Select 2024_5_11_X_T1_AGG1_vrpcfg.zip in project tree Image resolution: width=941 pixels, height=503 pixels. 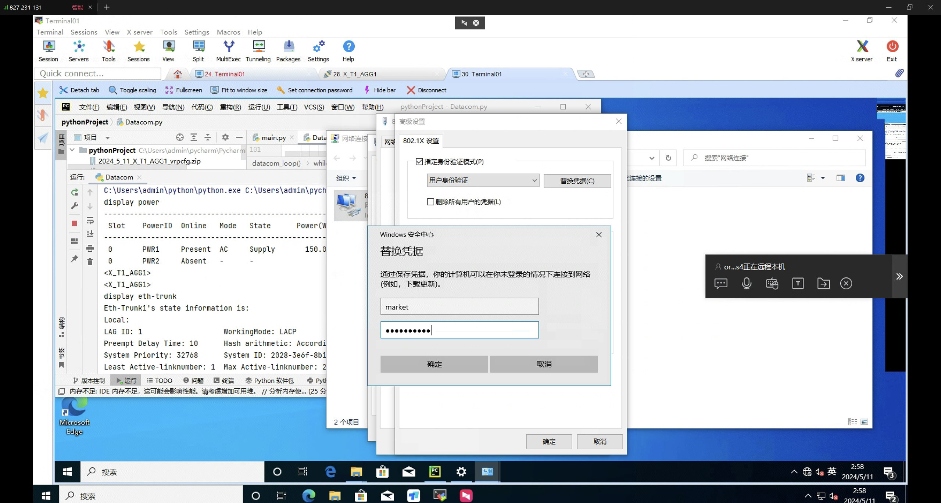click(x=146, y=161)
